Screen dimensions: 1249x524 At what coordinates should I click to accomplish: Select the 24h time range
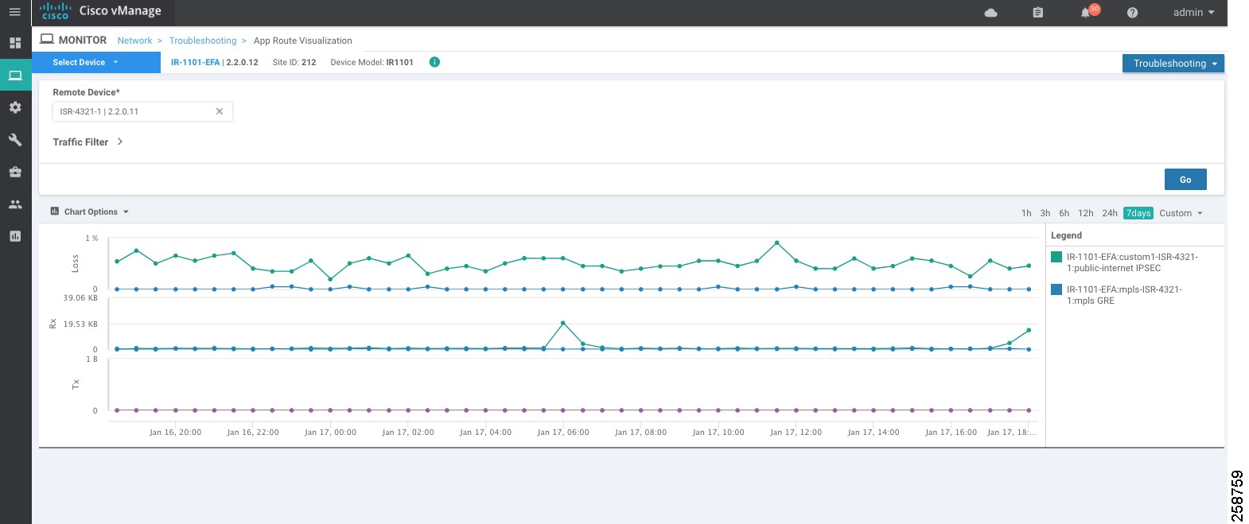(1110, 213)
